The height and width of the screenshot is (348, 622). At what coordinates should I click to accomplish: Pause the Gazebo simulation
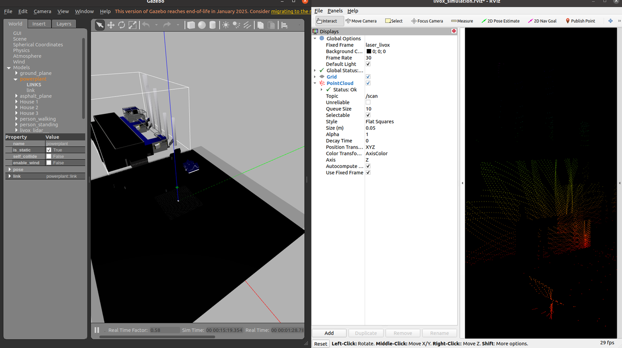pyautogui.click(x=97, y=330)
